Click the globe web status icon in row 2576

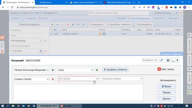pos(104,34)
